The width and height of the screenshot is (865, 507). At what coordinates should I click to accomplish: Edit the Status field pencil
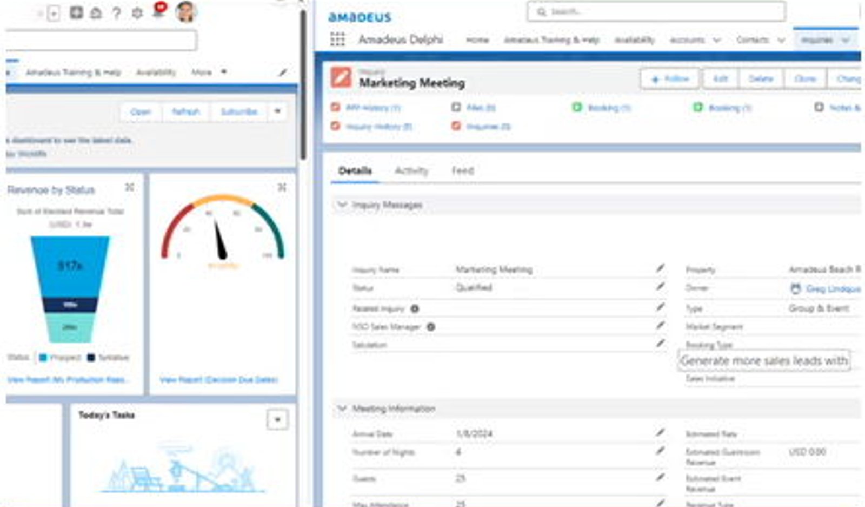coord(660,286)
